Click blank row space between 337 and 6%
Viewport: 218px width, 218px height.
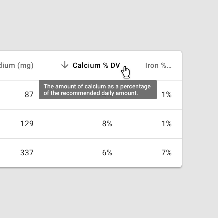point(67,153)
